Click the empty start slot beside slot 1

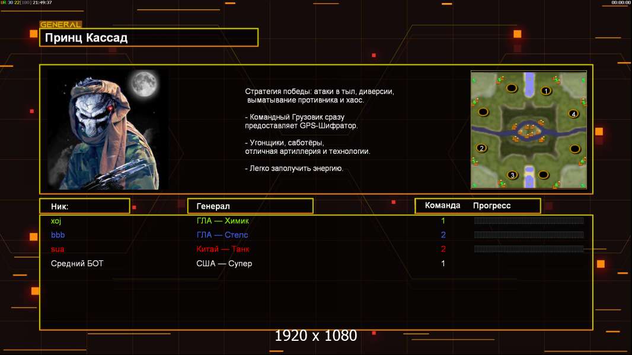[512, 88]
